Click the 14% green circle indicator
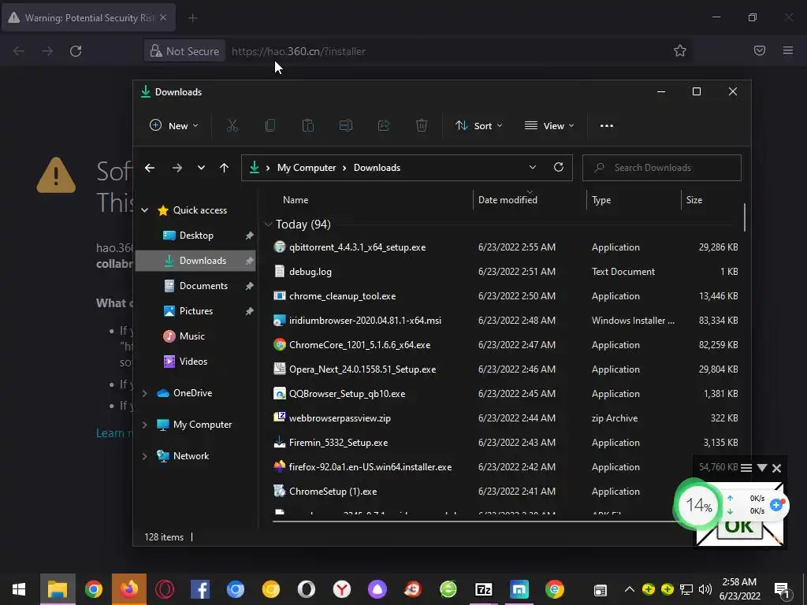The width and height of the screenshot is (807, 605). pos(698,505)
